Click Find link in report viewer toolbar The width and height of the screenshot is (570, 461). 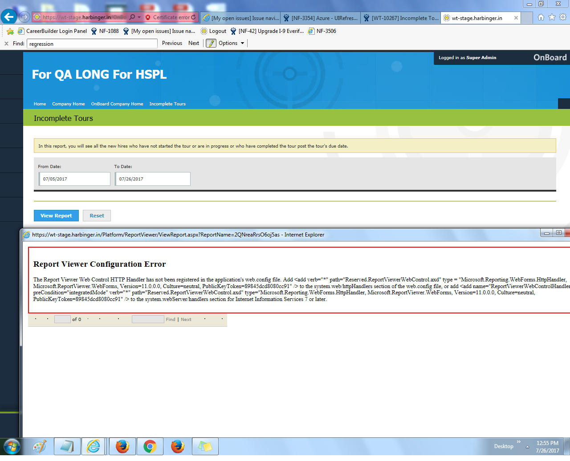[x=171, y=320]
